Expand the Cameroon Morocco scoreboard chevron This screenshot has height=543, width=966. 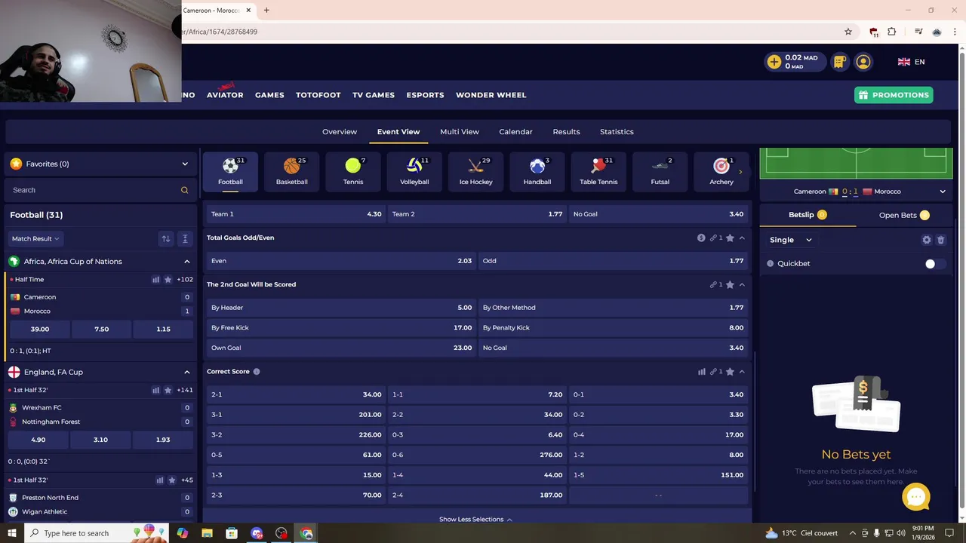(943, 192)
